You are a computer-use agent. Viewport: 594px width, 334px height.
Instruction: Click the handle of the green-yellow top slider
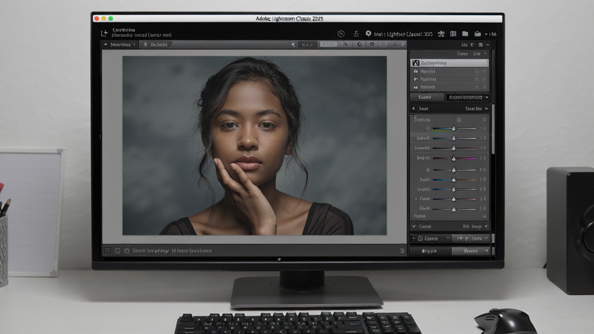tap(454, 129)
